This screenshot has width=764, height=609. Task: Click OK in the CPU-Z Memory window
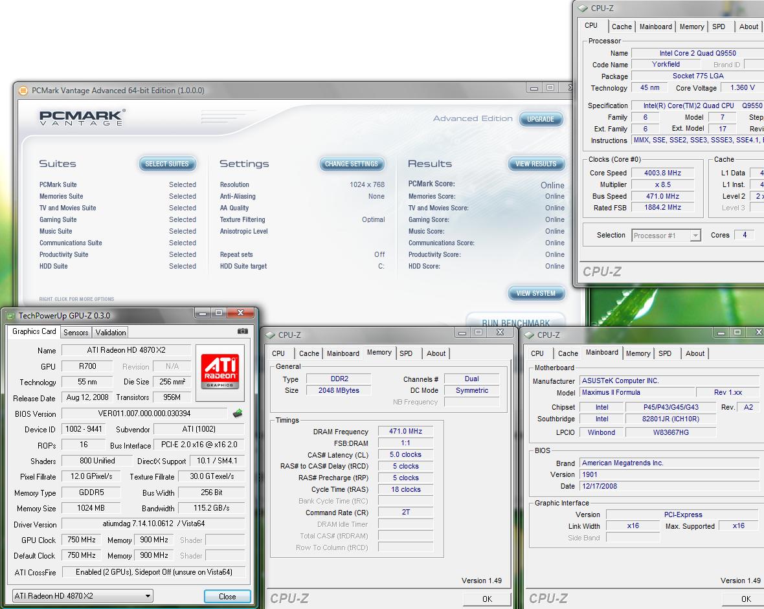coord(487,599)
